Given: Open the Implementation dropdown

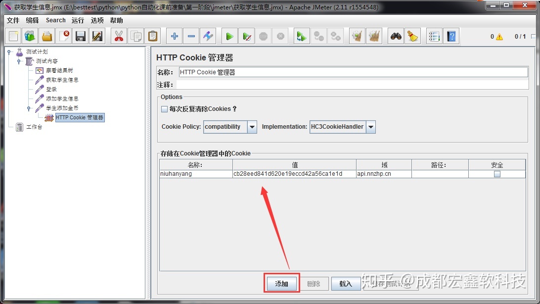Looking at the screenshot, I should (x=370, y=127).
